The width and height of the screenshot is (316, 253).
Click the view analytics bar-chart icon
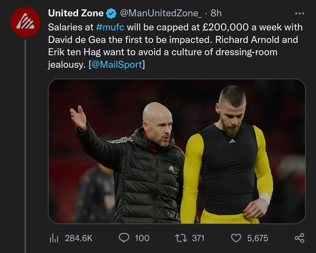click(x=54, y=238)
